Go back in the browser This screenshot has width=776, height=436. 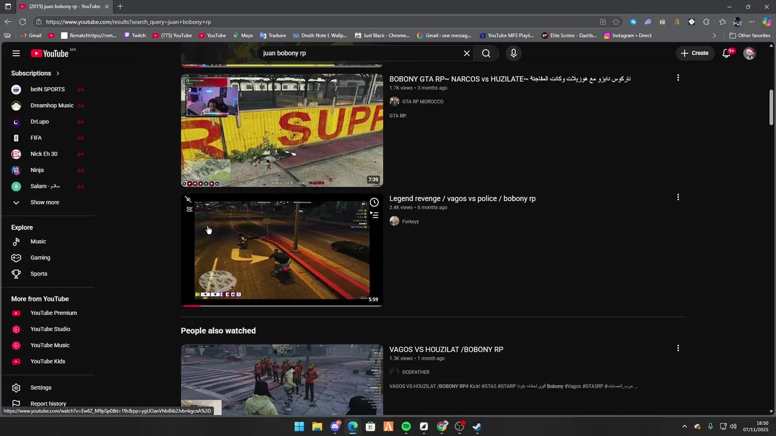point(8,22)
